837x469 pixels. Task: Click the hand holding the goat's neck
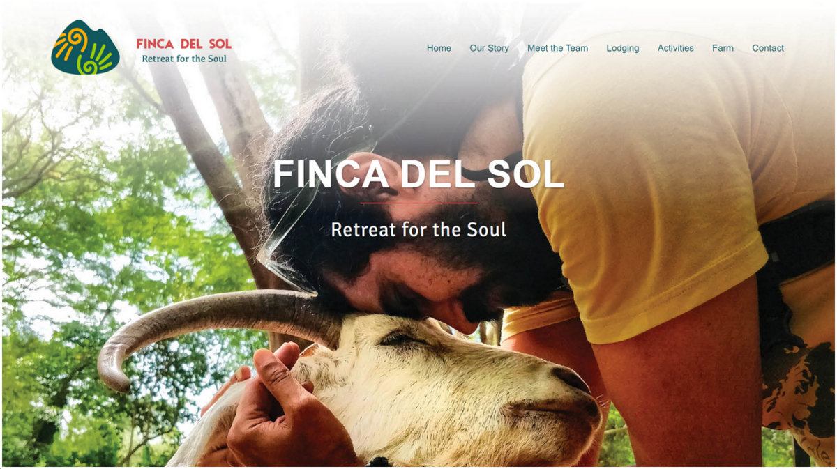pos(279,411)
